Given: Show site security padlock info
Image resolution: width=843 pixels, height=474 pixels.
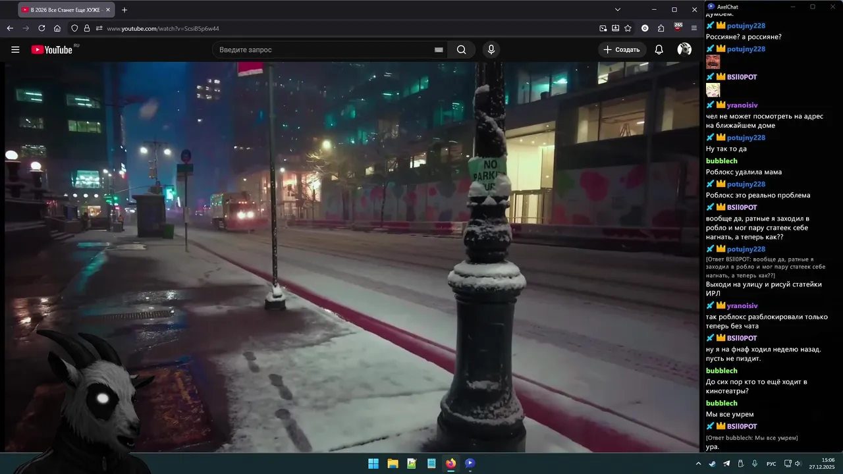Looking at the screenshot, I should pyautogui.click(x=86, y=28).
